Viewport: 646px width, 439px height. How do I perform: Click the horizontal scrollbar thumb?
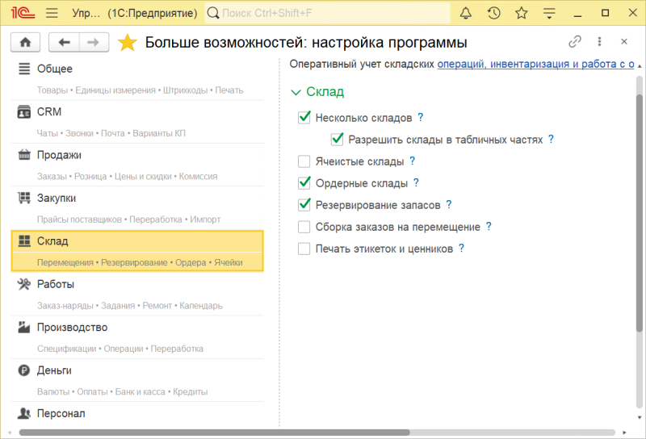(214, 433)
